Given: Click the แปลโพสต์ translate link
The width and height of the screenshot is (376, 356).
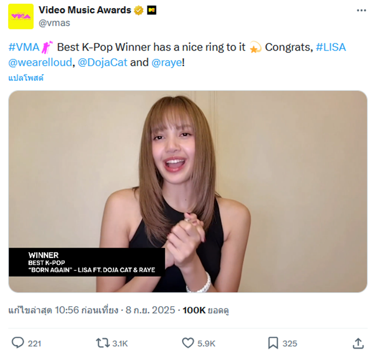Looking at the screenshot, I should pyautogui.click(x=26, y=78).
